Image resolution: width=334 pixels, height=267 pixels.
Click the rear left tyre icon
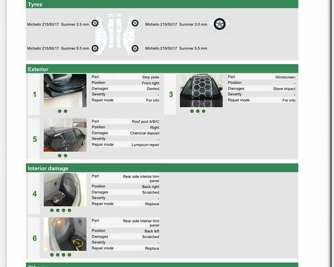click(95, 48)
